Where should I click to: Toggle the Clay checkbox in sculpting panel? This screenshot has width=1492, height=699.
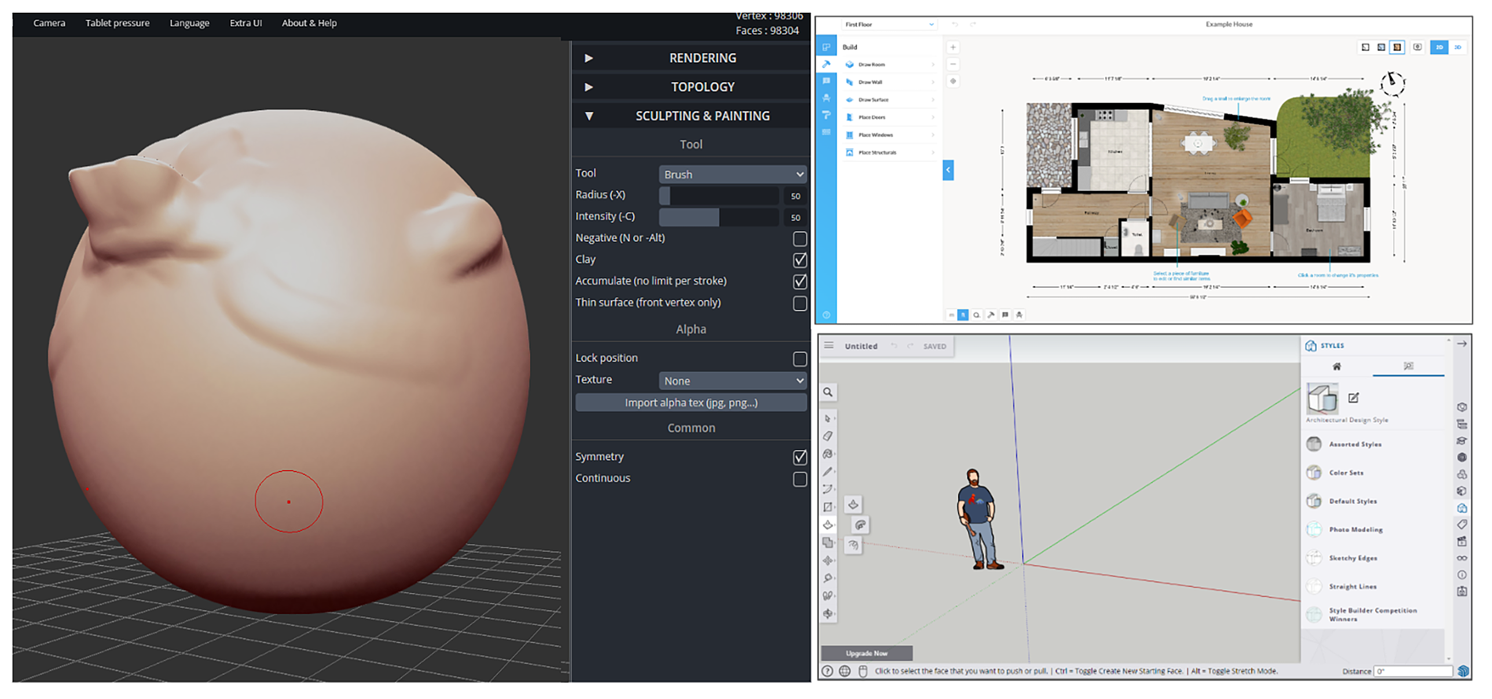pyautogui.click(x=798, y=259)
